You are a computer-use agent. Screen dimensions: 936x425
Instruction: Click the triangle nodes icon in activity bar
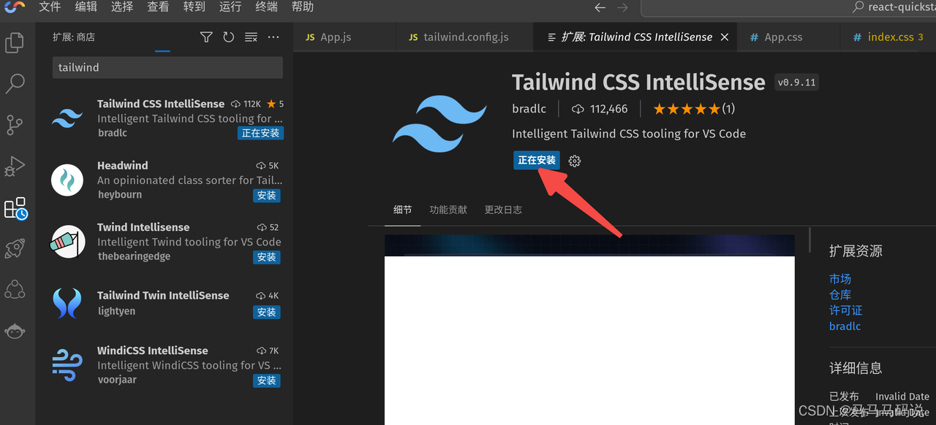coord(15,290)
